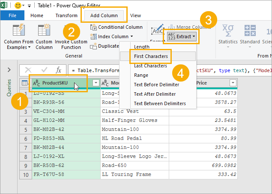Click the Duplicate Column icon
The height and width of the screenshot is (194, 272).
(93, 46)
